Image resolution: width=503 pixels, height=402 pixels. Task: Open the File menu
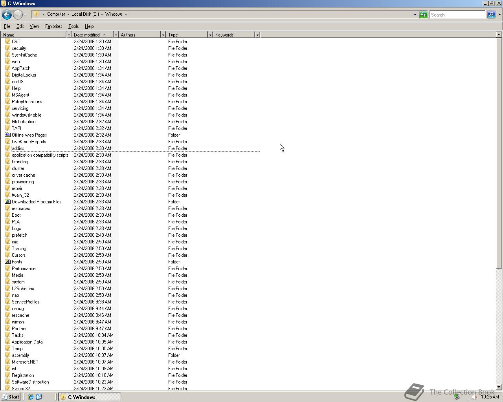(7, 26)
